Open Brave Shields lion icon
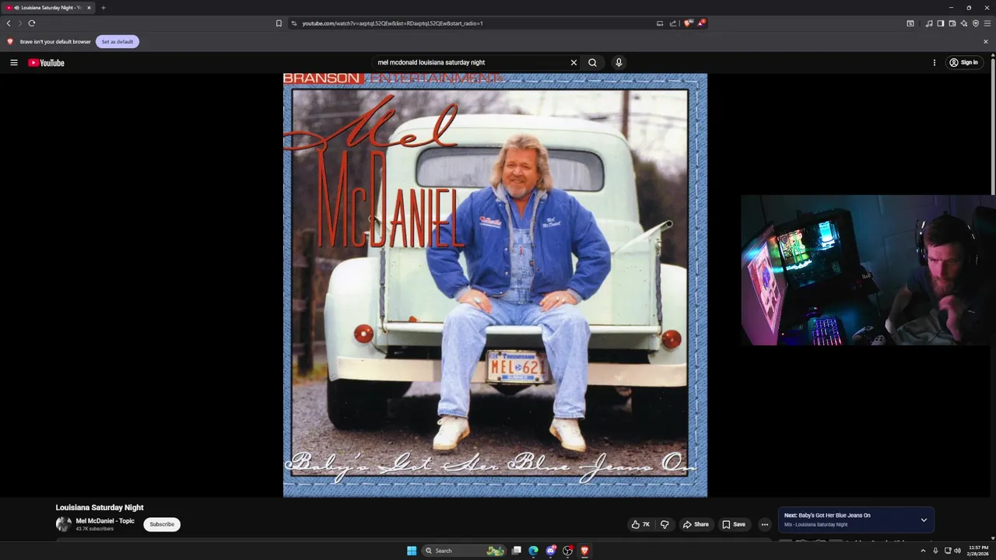The height and width of the screenshot is (560, 996). coord(687,23)
